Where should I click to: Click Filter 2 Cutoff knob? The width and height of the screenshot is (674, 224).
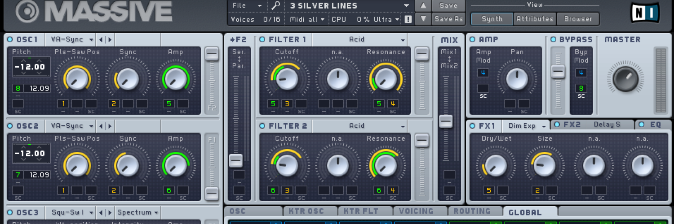[287, 165]
